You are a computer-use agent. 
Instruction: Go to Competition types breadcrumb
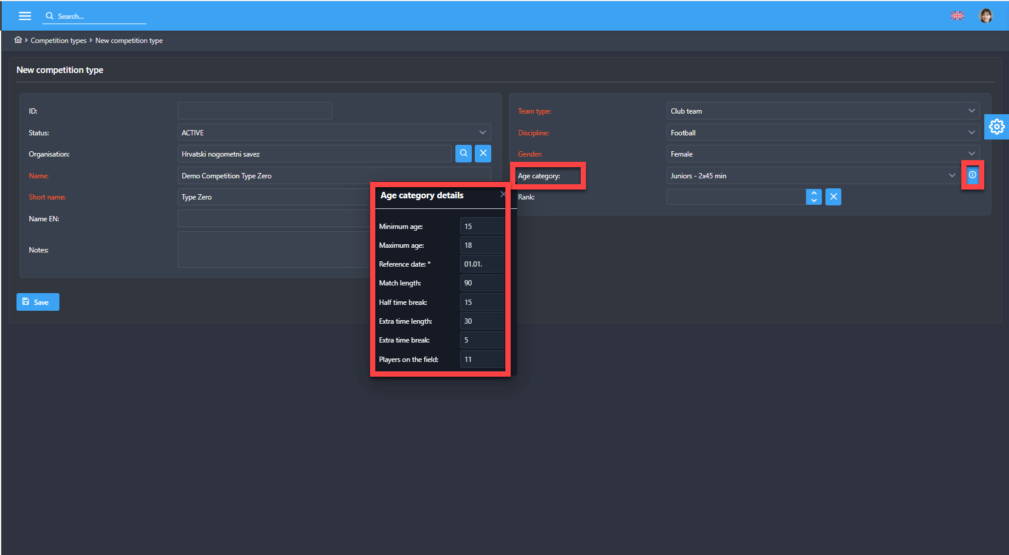click(58, 41)
